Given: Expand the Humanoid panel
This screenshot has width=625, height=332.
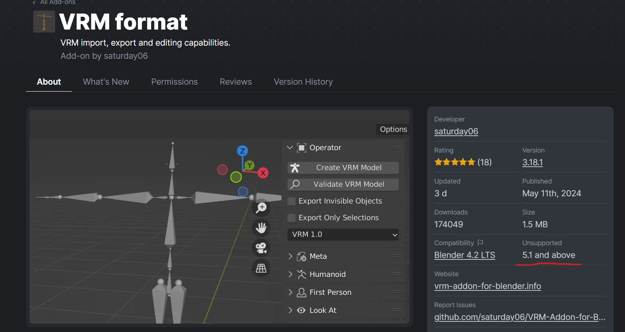Looking at the screenshot, I should pos(290,274).
